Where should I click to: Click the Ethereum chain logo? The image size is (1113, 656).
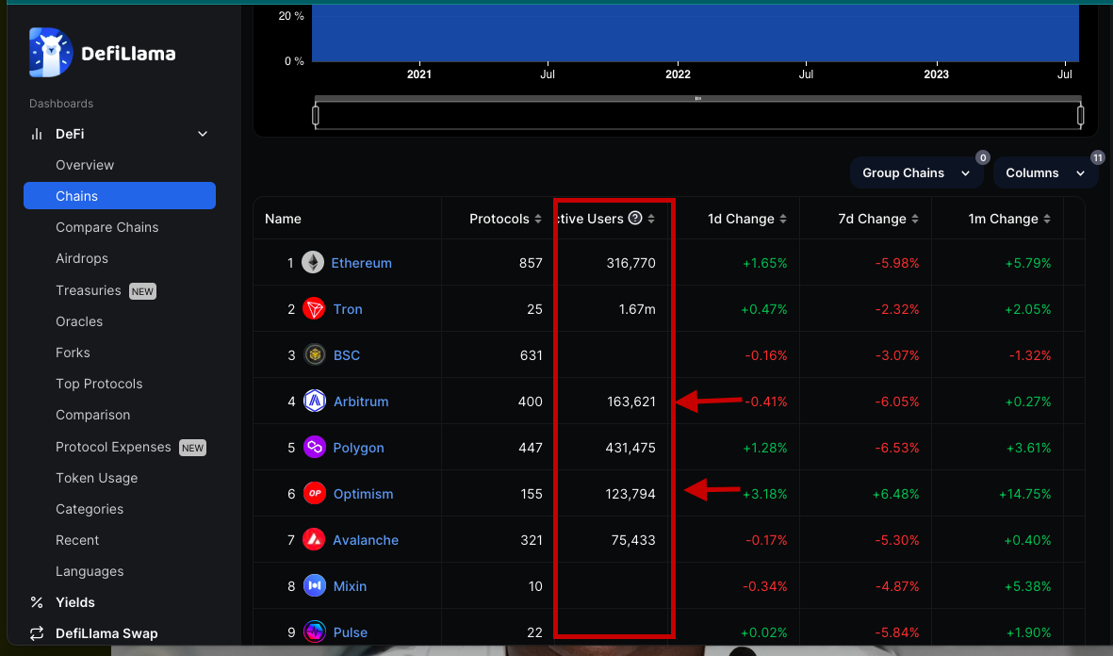coord(313,263)
